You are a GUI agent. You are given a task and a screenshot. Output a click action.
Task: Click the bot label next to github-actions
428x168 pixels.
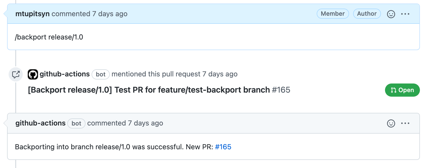coord(100,74)
